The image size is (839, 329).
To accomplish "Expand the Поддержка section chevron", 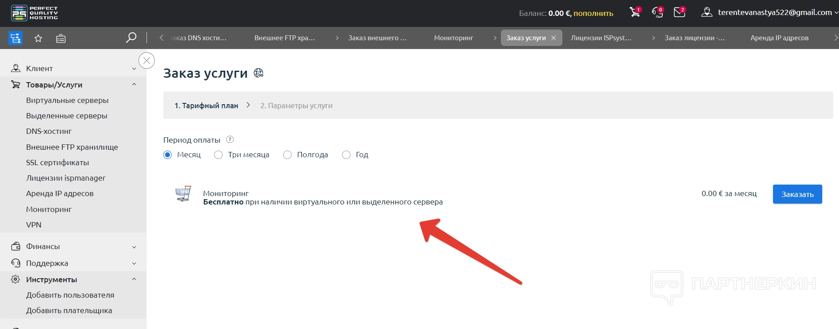I will tap(134, 264).
